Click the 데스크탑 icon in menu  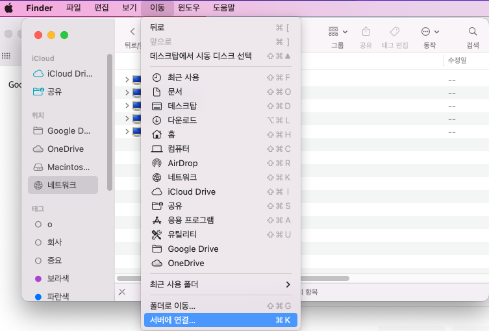pyautogui.click(x=157, y=106)
